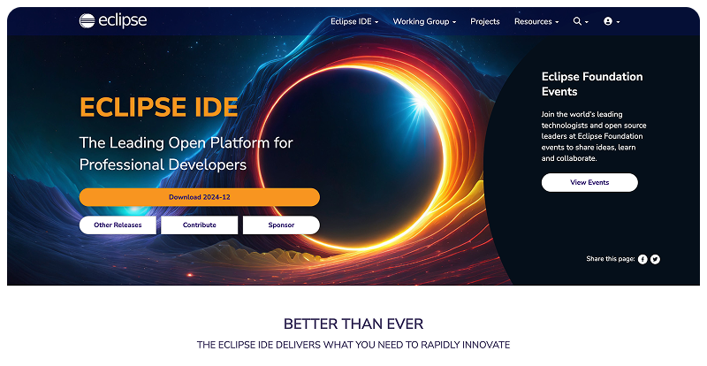The height and width of the screenshot is (366, 707).
Task: Expand the Eclipse IDE menu
Action: [x=354, y=21]
